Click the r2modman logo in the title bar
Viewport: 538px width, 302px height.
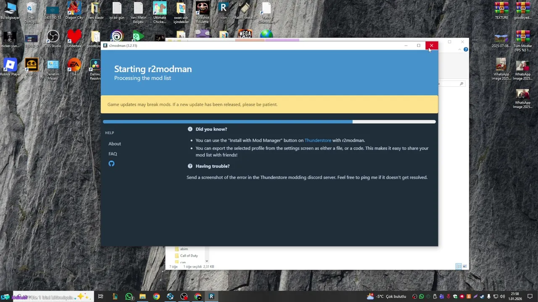[105, 45]
